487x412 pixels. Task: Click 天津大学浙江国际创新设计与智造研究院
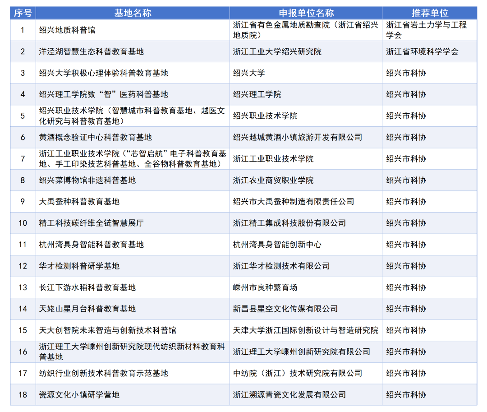[x=305, y=330]
